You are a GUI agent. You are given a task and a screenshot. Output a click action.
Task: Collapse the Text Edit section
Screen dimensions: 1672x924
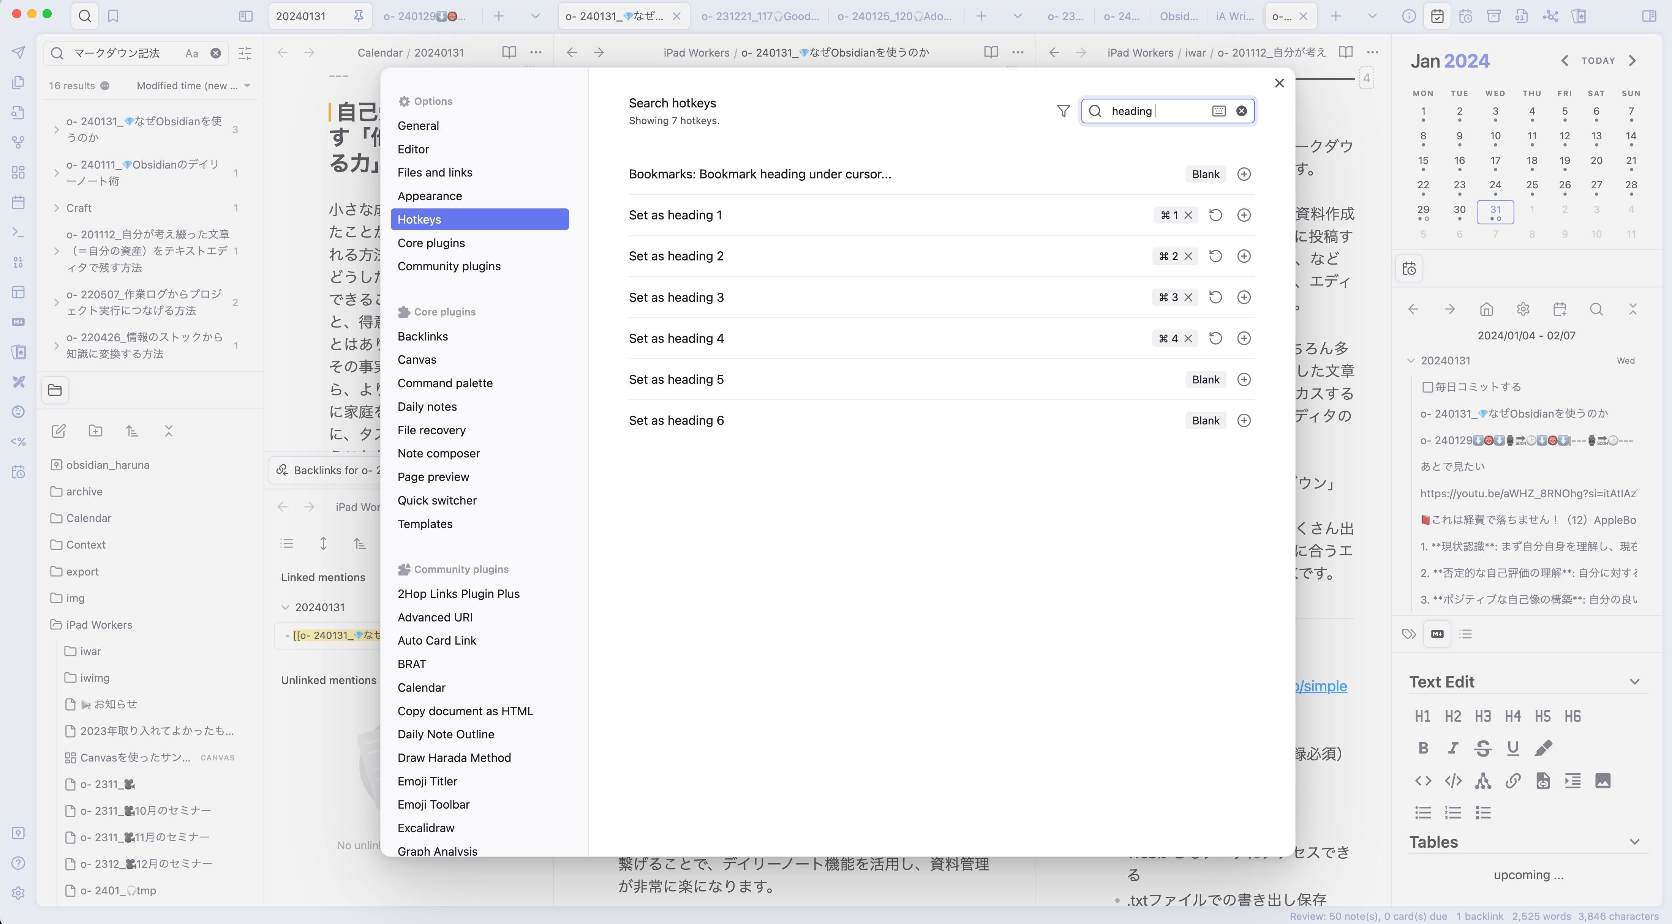[1634, 682]
